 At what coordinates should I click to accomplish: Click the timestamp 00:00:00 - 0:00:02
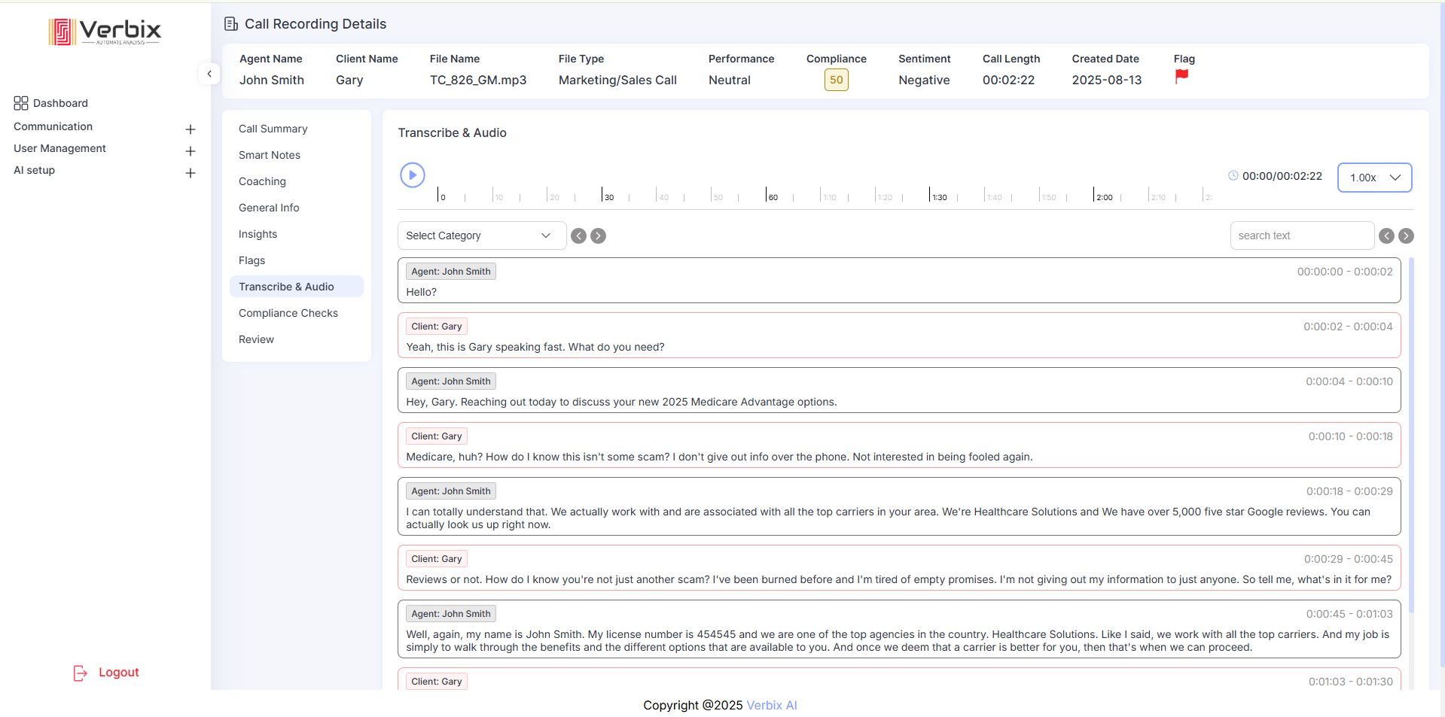coord(1345,272)
